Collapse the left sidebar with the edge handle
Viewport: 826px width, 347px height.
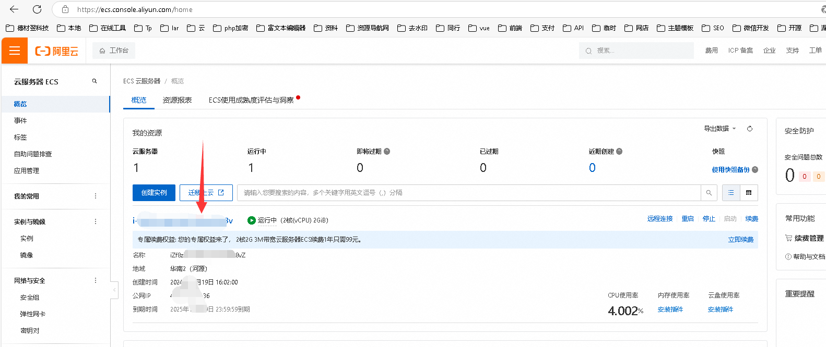tap(114, 290)
